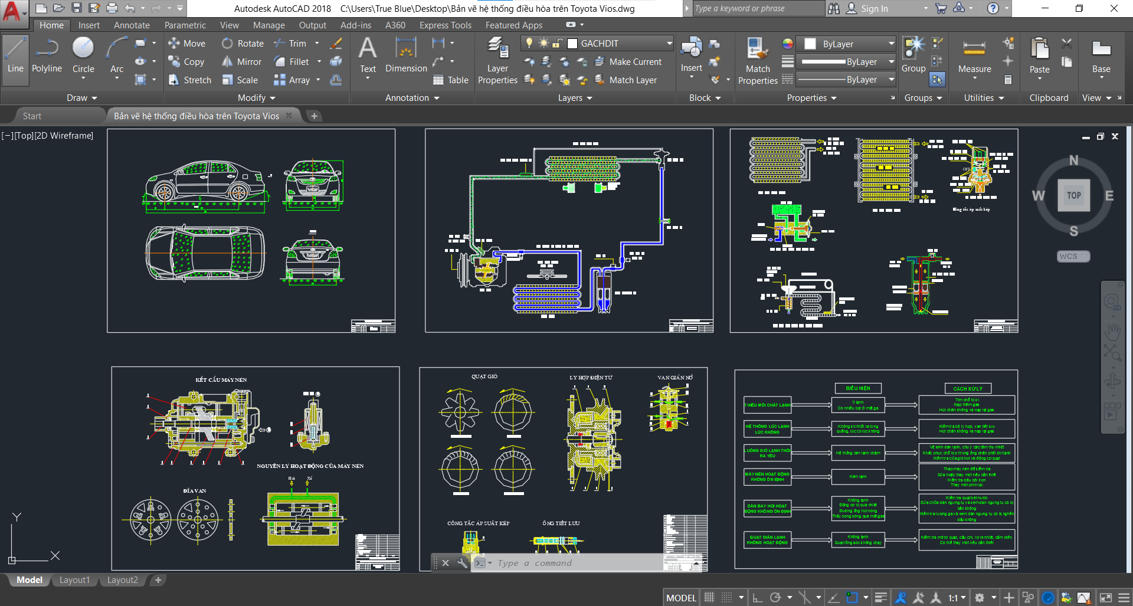The image size is (1133, 606).
Task: Open the ByLayer linetype dropdown
Action: [891, 79]
